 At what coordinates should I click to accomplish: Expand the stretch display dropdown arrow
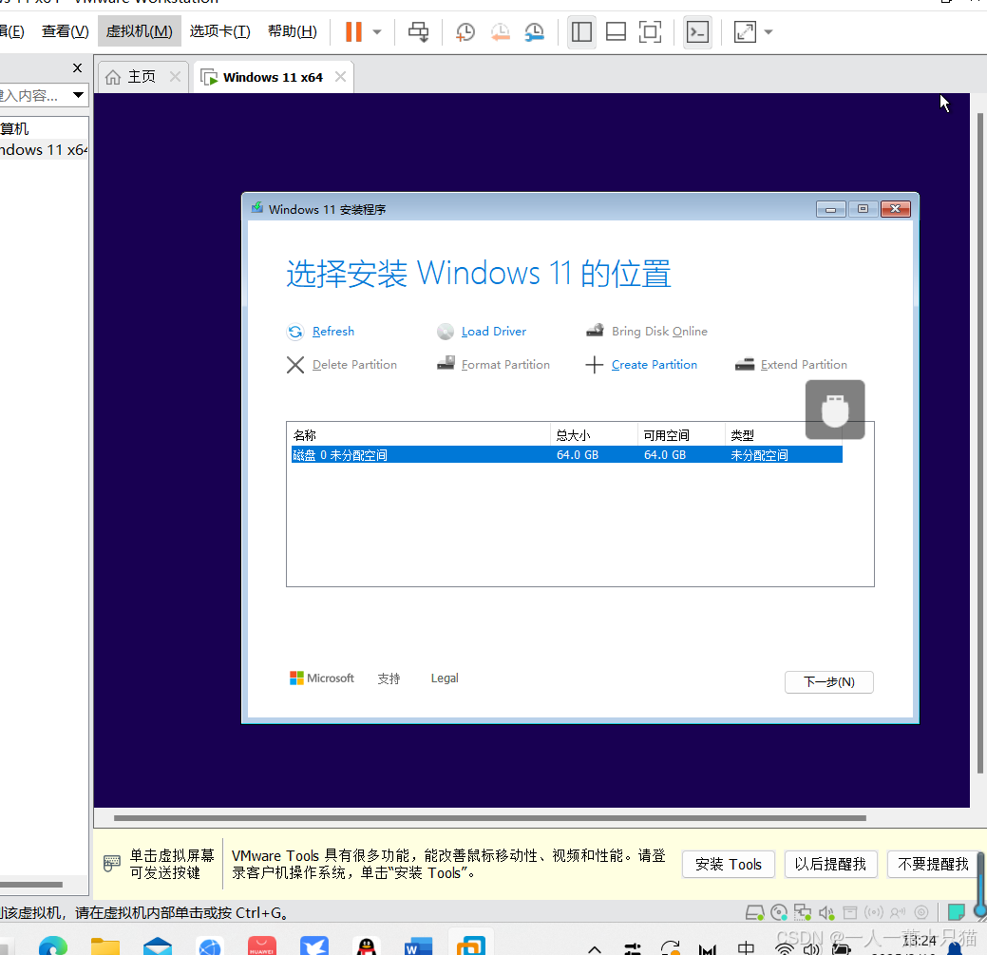(x=768, y=31)
